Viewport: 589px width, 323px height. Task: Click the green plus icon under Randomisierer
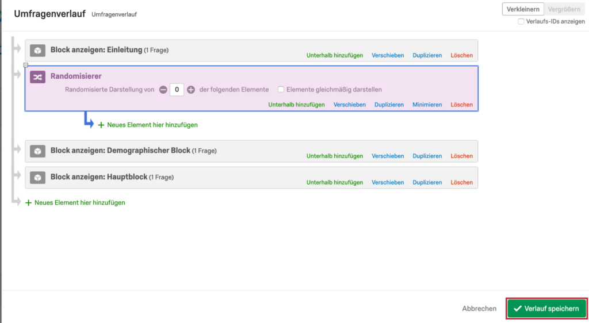(x=101, y=125)
